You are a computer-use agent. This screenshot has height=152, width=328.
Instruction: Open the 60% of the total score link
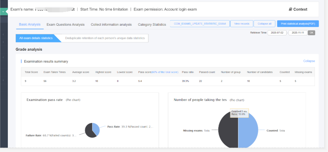pyautogui.click(x=165, y=72)
